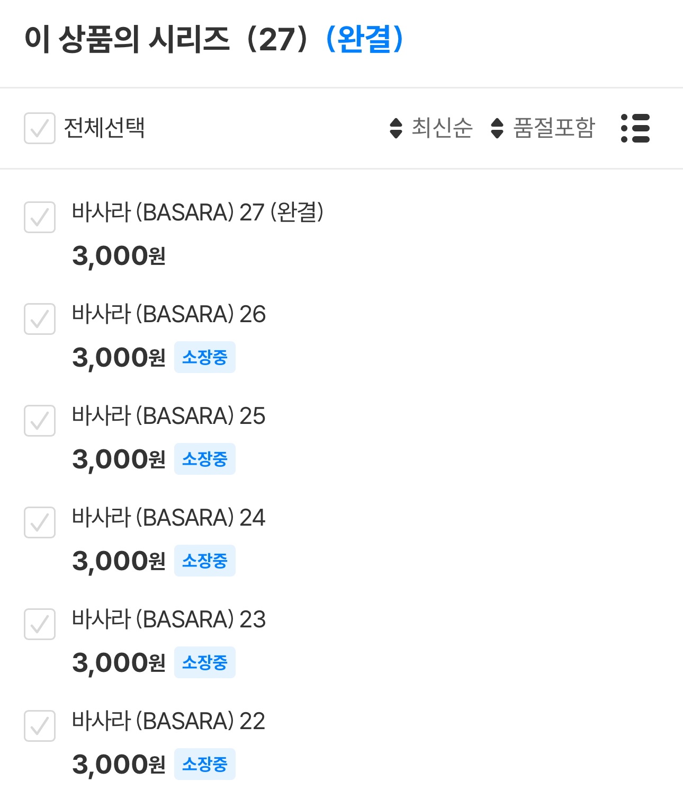The image size is (683, 798).
Task: Select the BASARA 23 checkbox
Action: pyautogui.click(x=40, y=624)
